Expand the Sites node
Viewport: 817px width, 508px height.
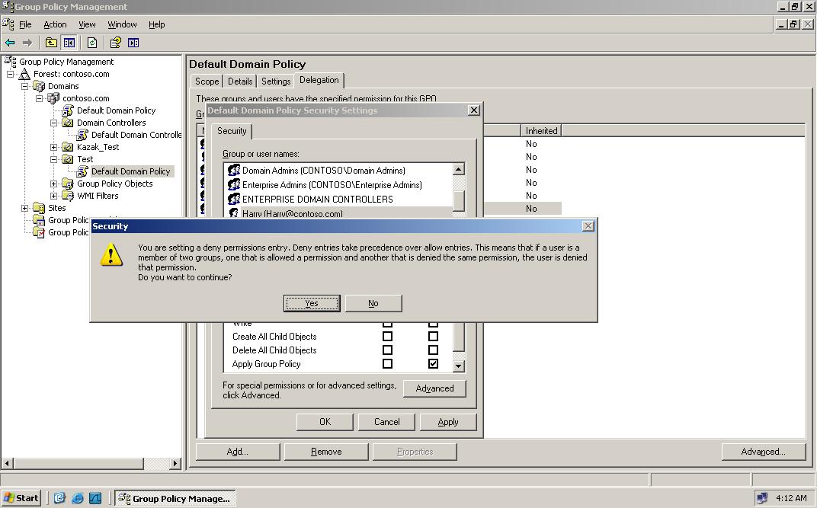[x=24, y=208]
